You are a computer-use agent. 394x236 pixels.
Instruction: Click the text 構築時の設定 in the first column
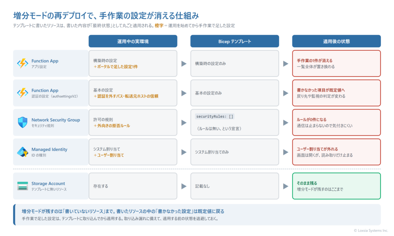click(x=105, y=60)
